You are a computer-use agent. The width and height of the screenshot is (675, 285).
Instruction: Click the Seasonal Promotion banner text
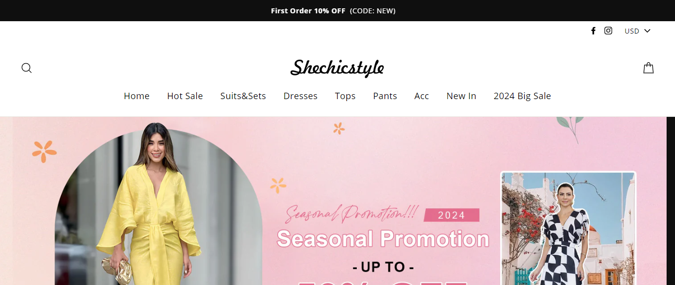383,239
